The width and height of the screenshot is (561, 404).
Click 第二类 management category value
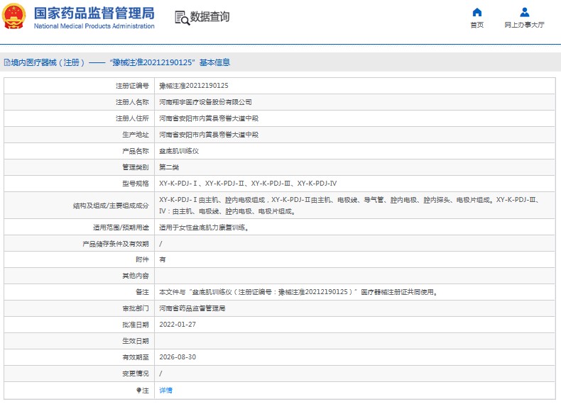[x=169, y=167]
